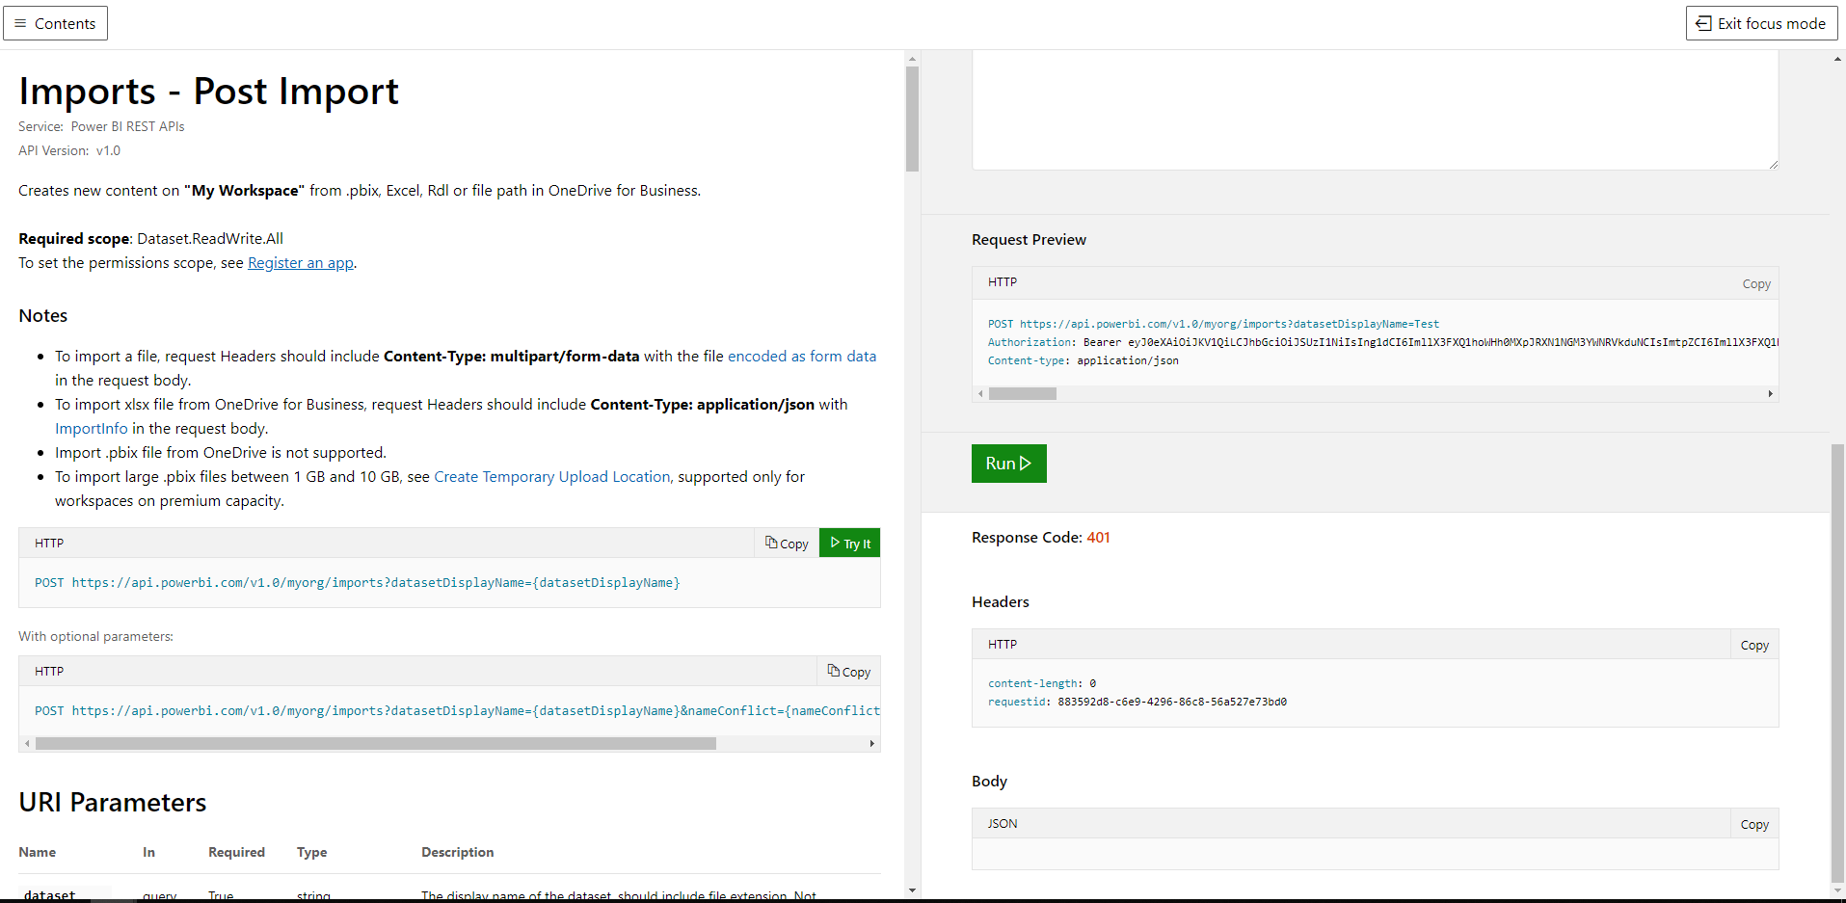The width and height of the screenshot is (1846, 903).
Task: Click the Imports - Post Import title
Action: click(x=208, y=92)
